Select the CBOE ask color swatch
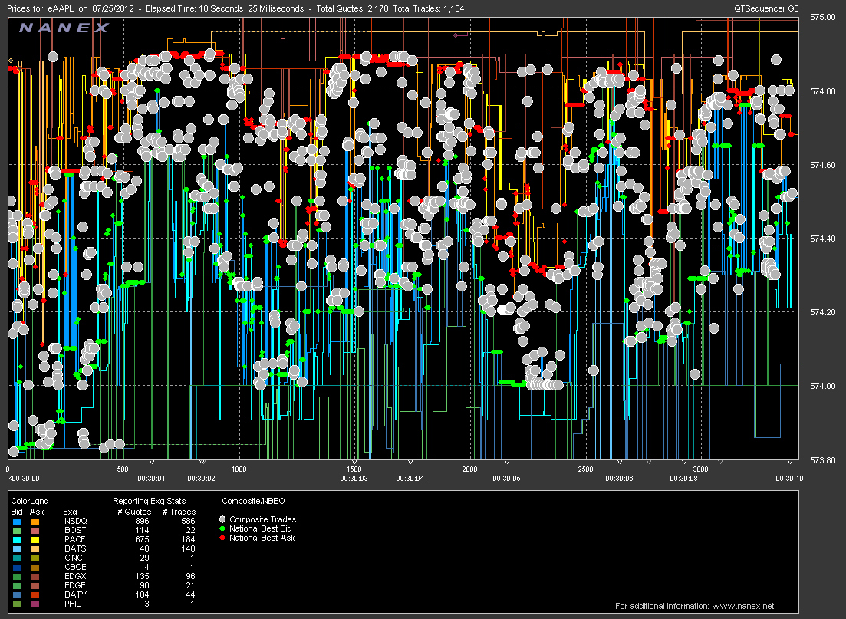This screenshot has width=846, height=619. coord(35,567)
